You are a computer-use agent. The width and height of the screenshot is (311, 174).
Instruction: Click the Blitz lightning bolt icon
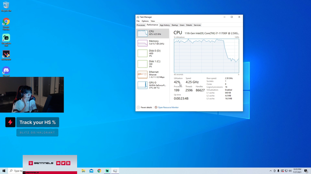10,122
